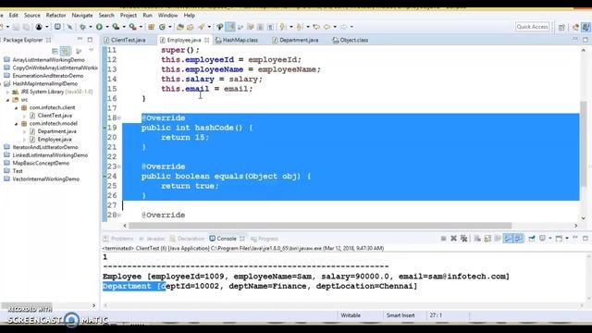Click the Toggle Mark Occurrences highlighted icon
The width and height of the screenshot is (592, 333).
point(230,27)
